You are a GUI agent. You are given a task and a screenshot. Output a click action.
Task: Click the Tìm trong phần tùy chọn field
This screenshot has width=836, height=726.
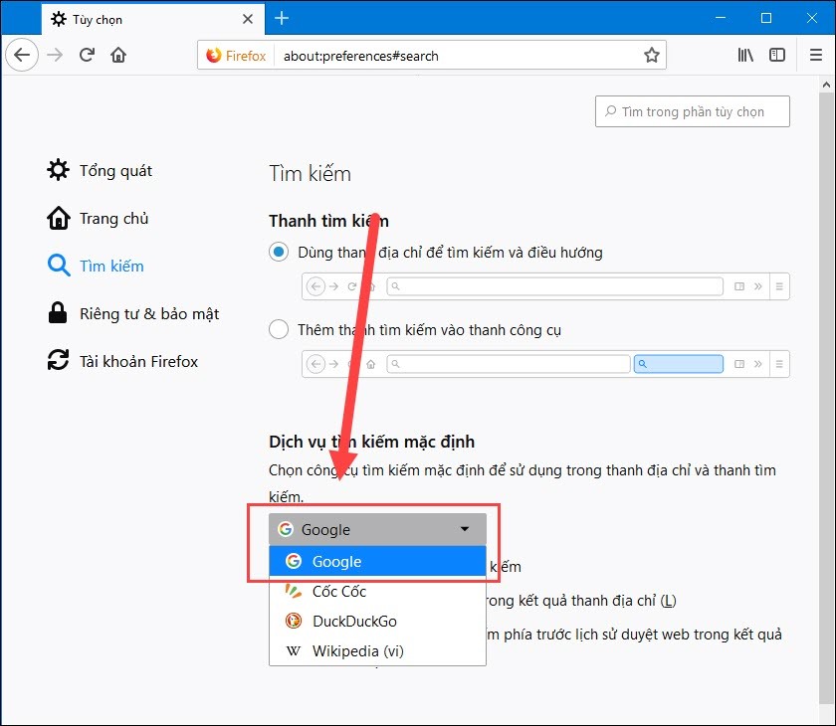tap(692, 111)
